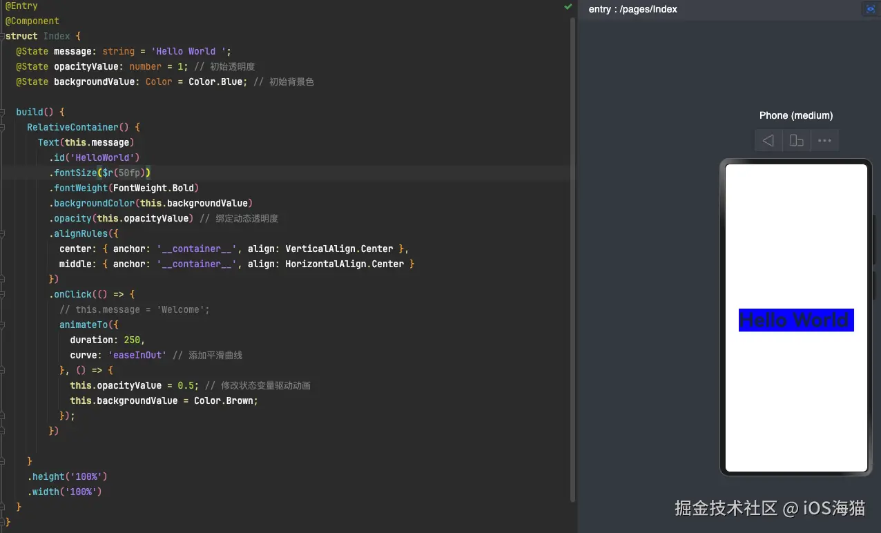Click Color.Brown in the code

[223, 400]
